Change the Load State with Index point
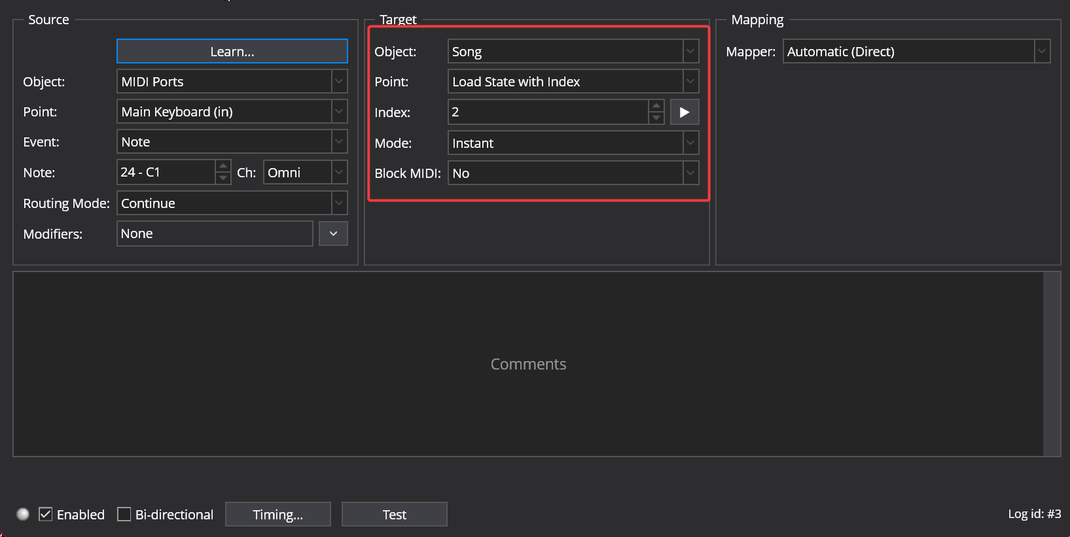 pos(573,82)
